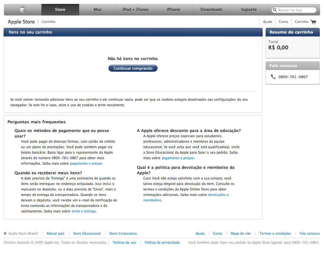Open the Carrinho link at top right
This screenshot has width=324, height=255.
(301, 22)
